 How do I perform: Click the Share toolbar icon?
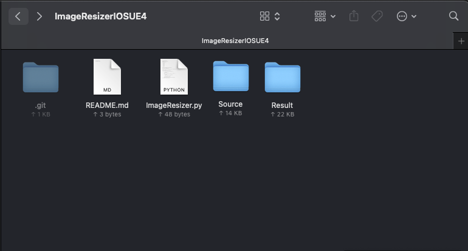354,16
